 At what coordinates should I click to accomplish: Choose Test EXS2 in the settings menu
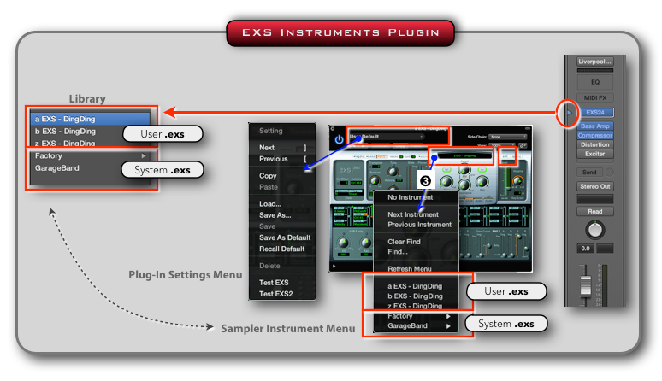click(275, 294)
